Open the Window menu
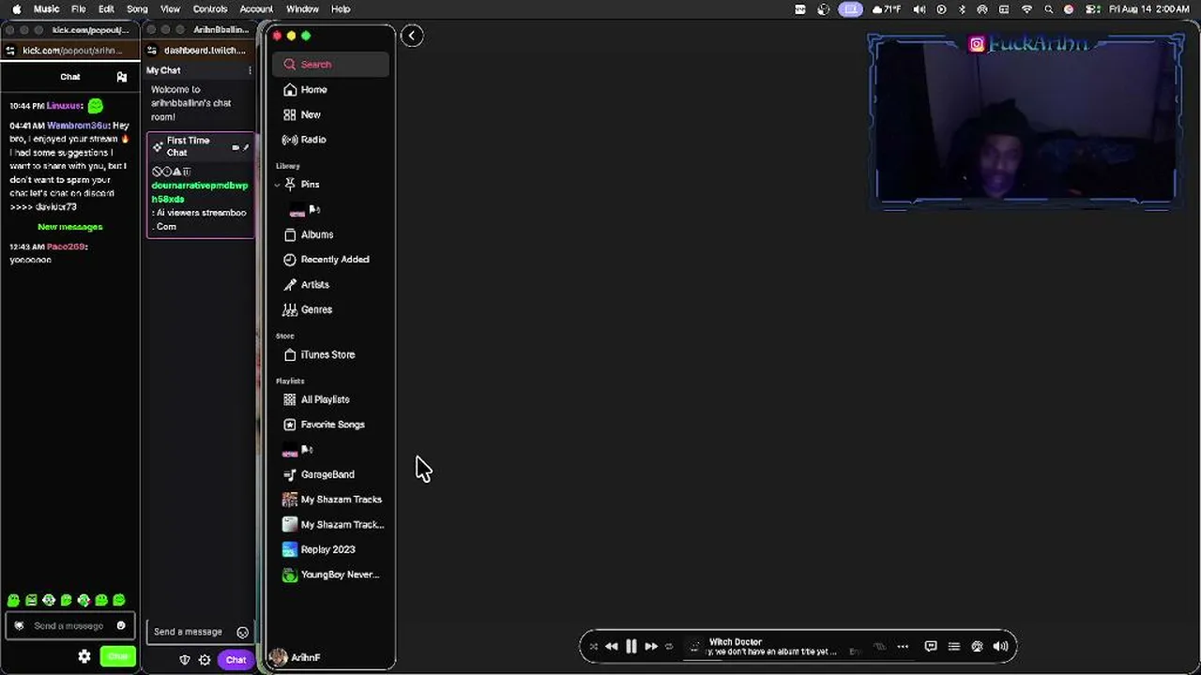The image size is (1201, 675). (302, 9)
